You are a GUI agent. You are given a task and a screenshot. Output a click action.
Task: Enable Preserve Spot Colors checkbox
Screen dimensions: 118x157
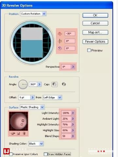click(11, 154)
